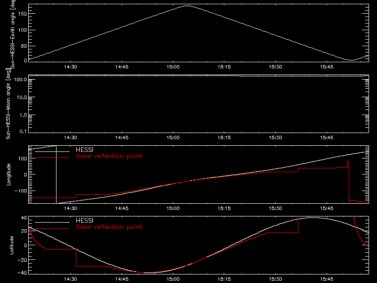Click Solar reflection point legend in Latitude plot

coord(109,227)
